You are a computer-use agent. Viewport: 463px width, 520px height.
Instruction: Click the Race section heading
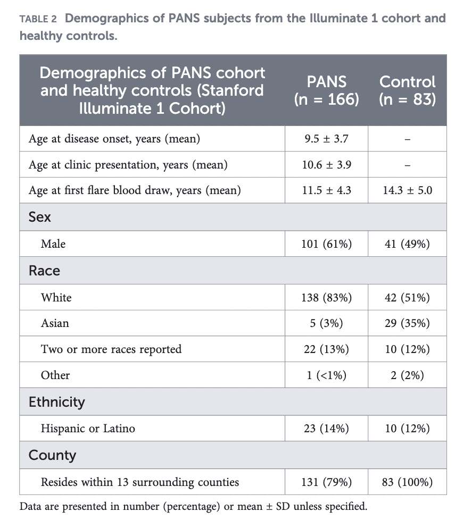(44, 271)
